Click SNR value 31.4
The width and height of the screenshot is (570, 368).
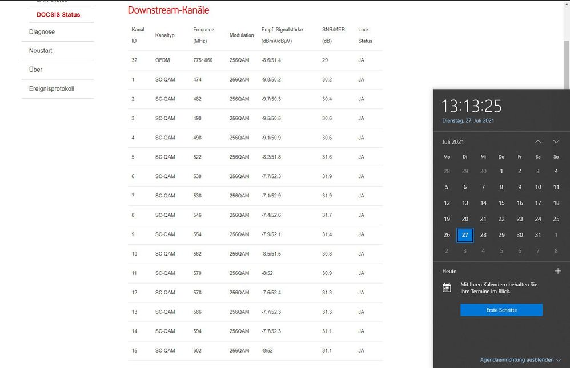coord(327,234)
